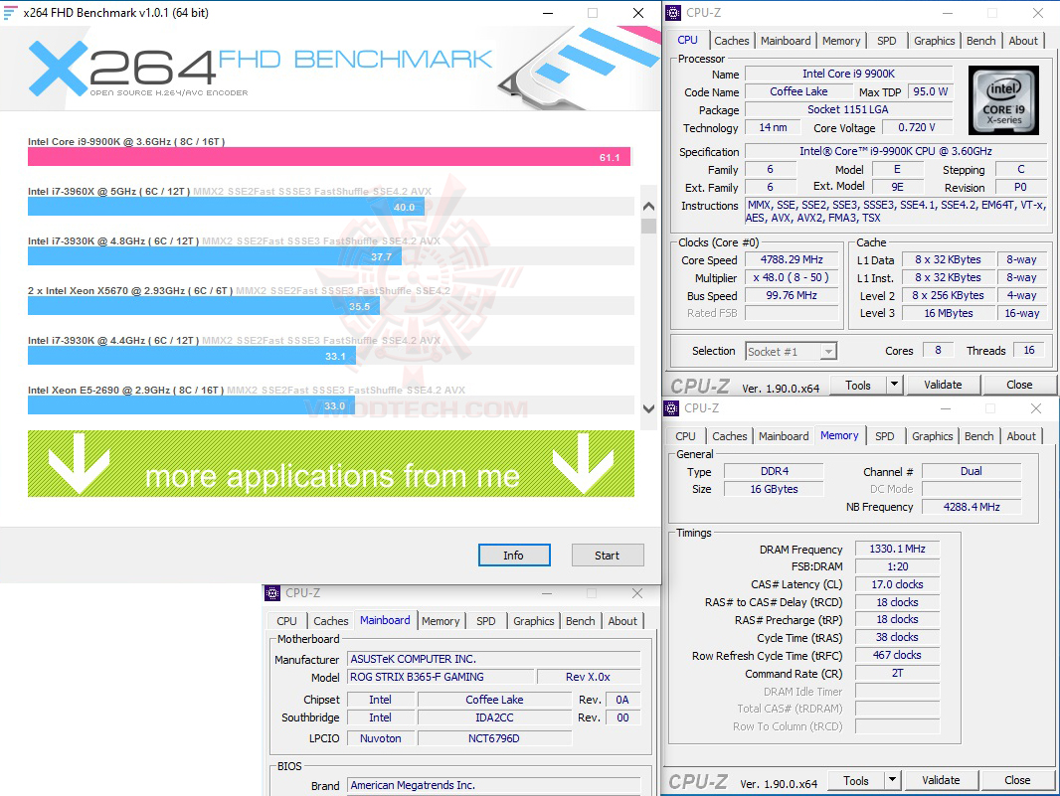
Task: Click Validate in the top CPU-Z window
Action: (942, 384)
